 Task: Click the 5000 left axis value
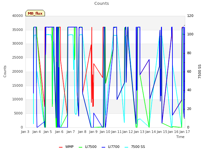[x=18, y=113]
